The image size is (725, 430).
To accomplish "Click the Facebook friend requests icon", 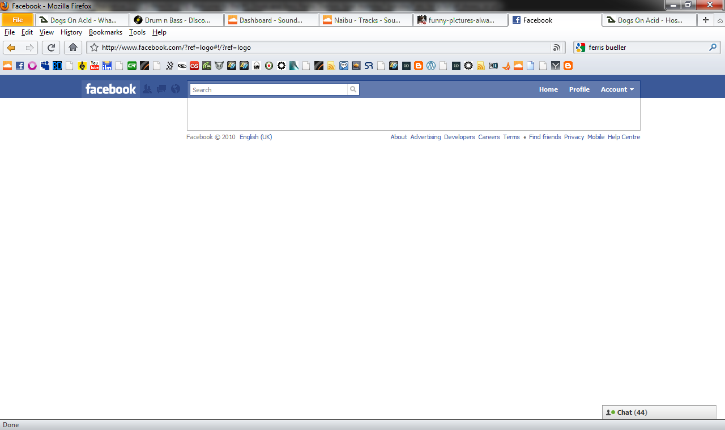I will pyautogui.click(x=147, y=89).
